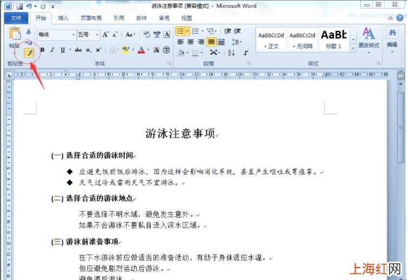Toggle Italic formatting

pos(53,50)
